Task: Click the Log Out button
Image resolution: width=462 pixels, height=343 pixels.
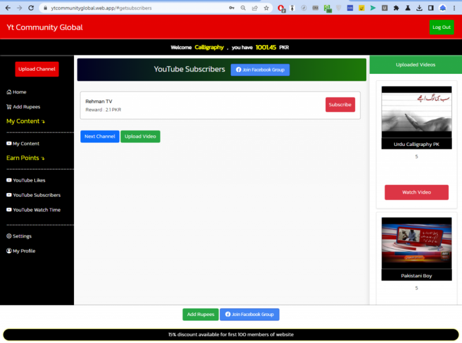Action: [x=441, y=27]
